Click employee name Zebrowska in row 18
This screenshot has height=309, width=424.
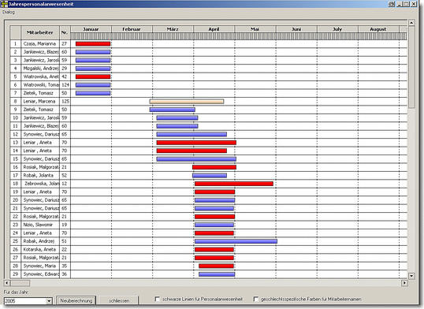click(x=41, y=184)
